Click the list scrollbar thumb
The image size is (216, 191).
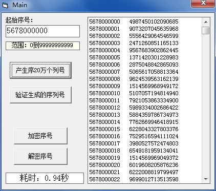(x=206, y=30)
